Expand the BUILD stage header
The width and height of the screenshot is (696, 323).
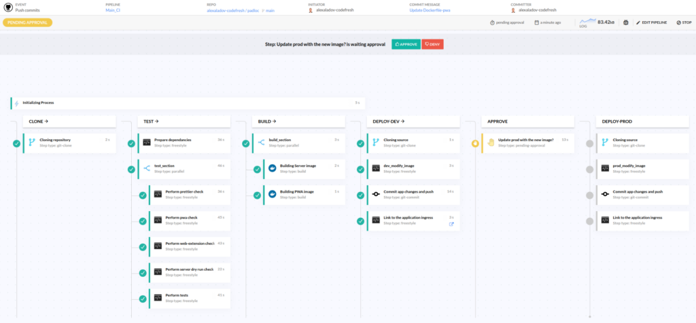point(264,121)
